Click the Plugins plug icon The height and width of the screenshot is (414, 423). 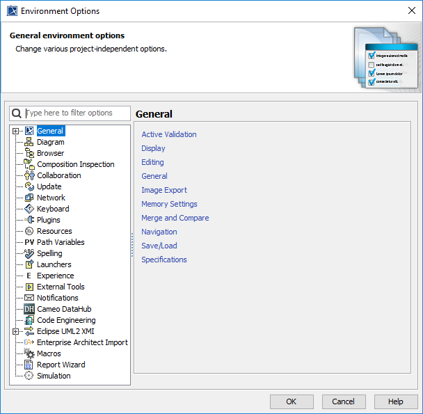click(29, 220)
